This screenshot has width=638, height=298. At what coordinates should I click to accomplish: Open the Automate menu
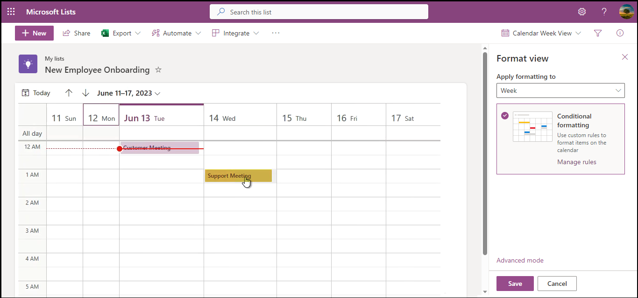tap(177, 33)
